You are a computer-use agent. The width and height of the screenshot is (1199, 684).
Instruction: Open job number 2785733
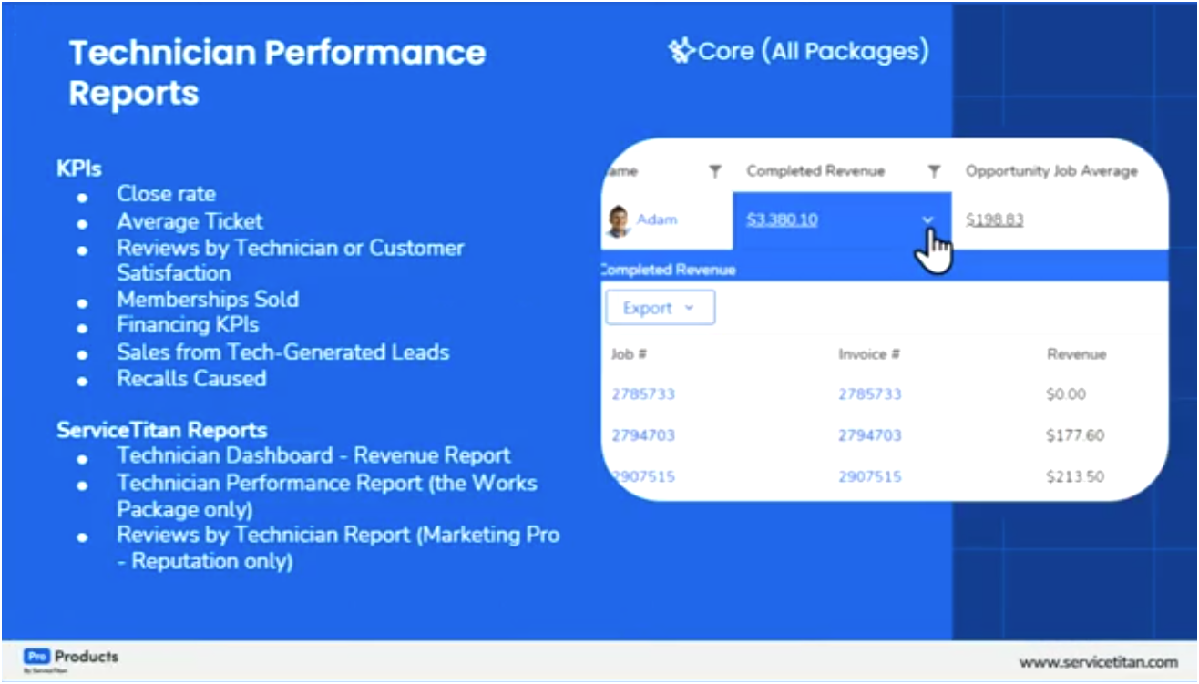(643, 394)
